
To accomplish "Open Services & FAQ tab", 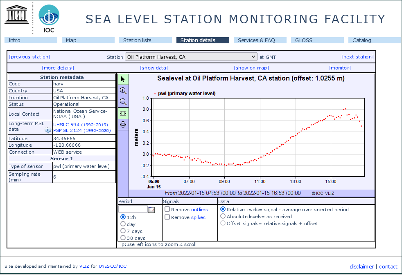I will coord(260,40).
